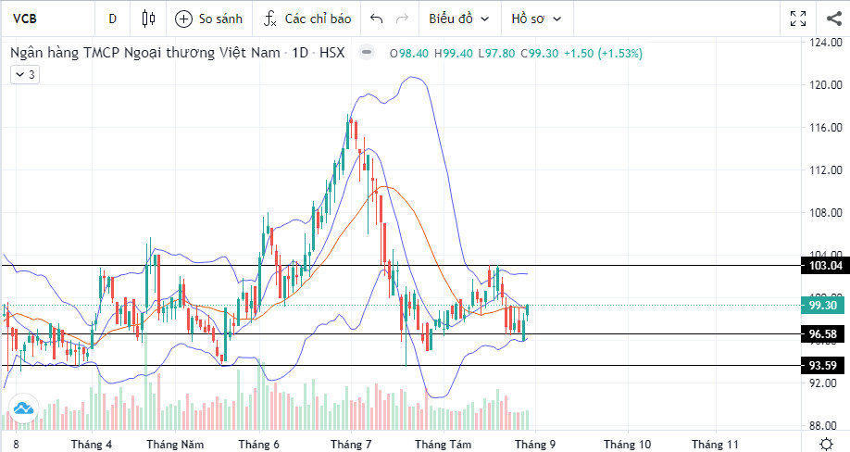Click the compare plus icon
The height and width of the screenshot is (452, 850).
(x=183, y=19)
